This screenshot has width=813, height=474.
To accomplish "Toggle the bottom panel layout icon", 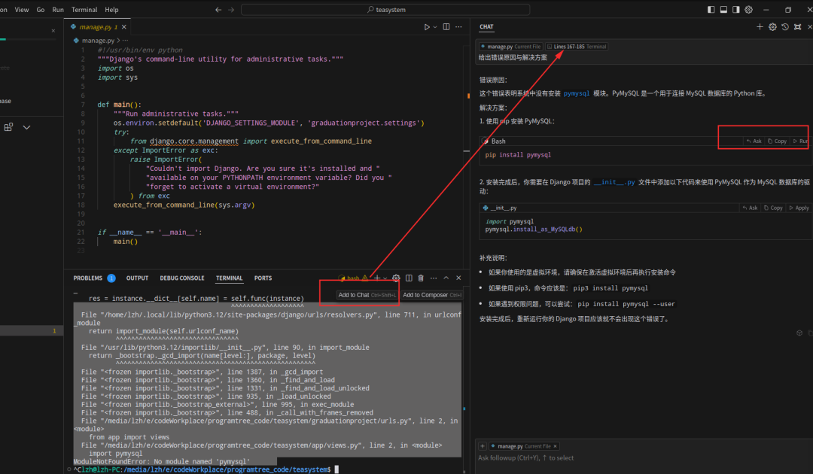I will point(723,9).
